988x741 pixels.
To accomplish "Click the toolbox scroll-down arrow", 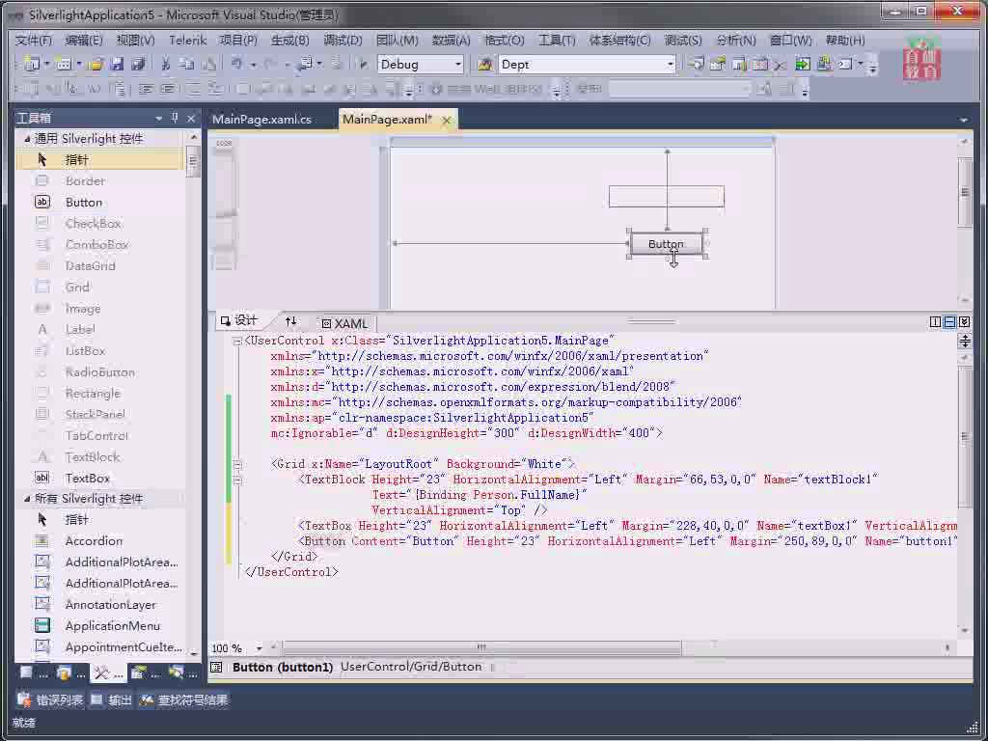I will click(193, 653).
